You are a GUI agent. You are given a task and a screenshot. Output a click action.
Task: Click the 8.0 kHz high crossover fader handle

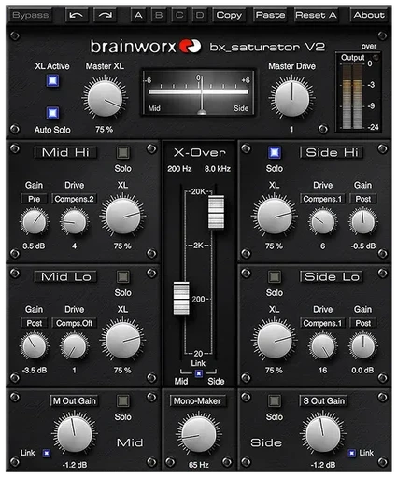216,212
